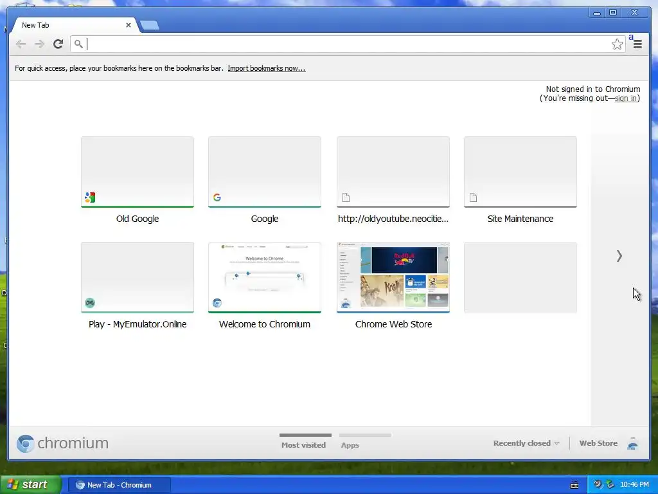Screen dimensions: 658x494
Task: Click the translate 'a' icon above menu
Action: click(631, 37)
